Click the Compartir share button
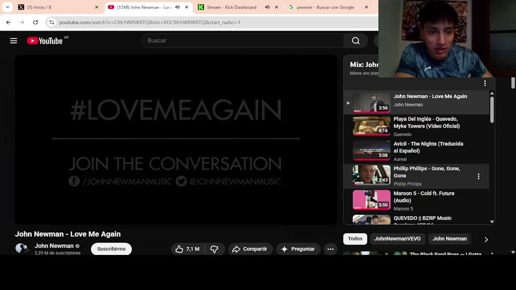 coord(250,249)
